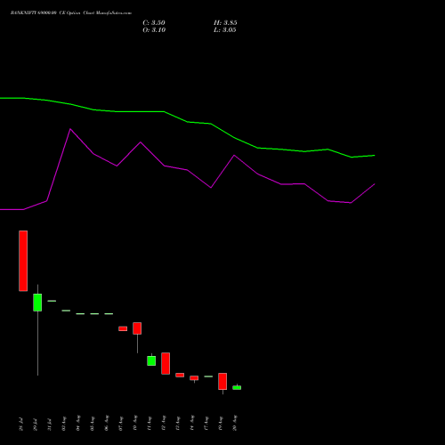Click the 20 Aug date label

point(235,424)
